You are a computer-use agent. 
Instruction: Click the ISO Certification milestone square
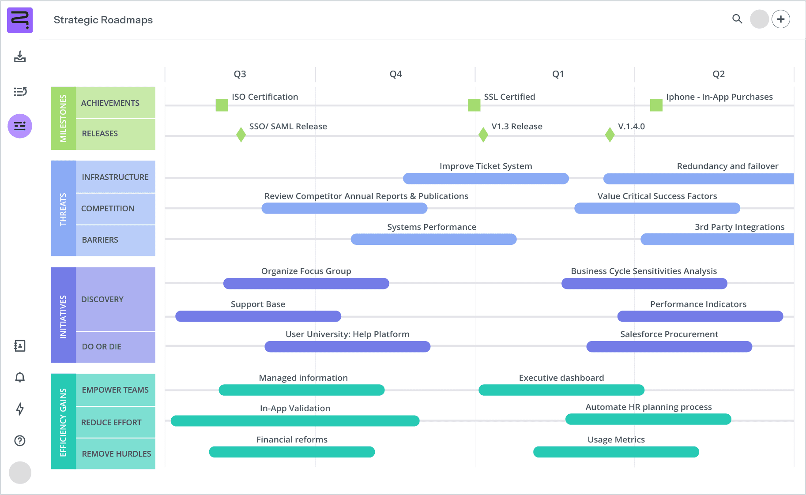tap(222, 105)
